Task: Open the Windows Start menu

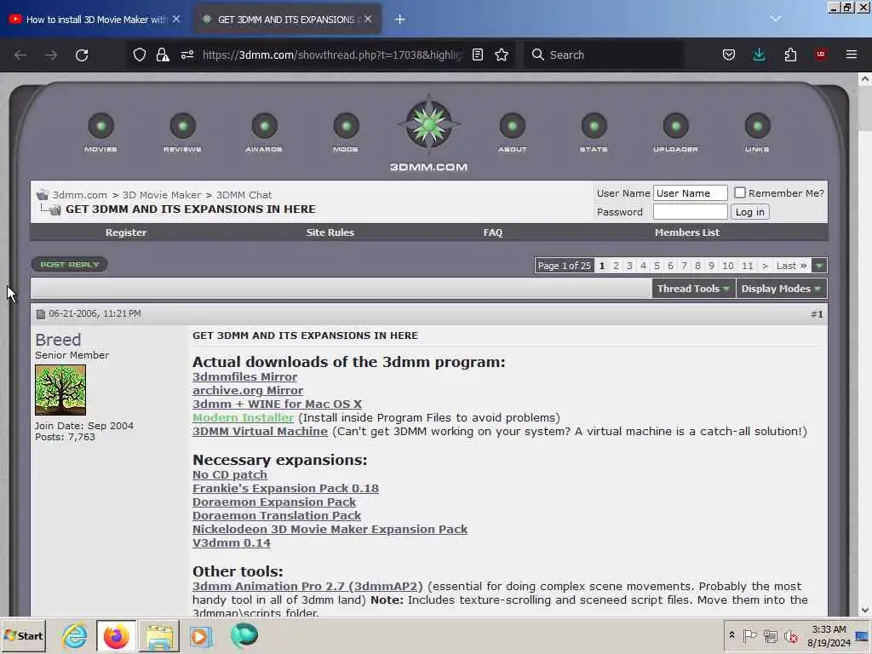Action: tap(23, 635)
